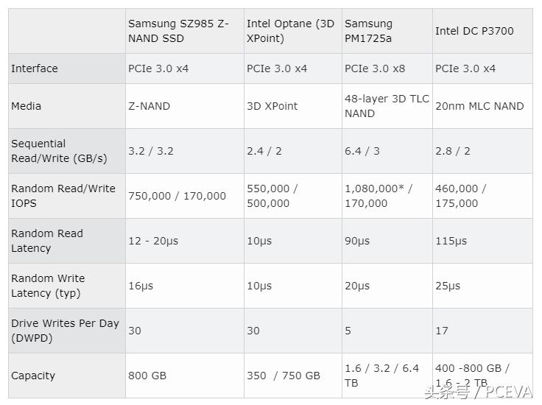The image size is (542, 405).
Task: Click the Interface row label
Action: 35,68
